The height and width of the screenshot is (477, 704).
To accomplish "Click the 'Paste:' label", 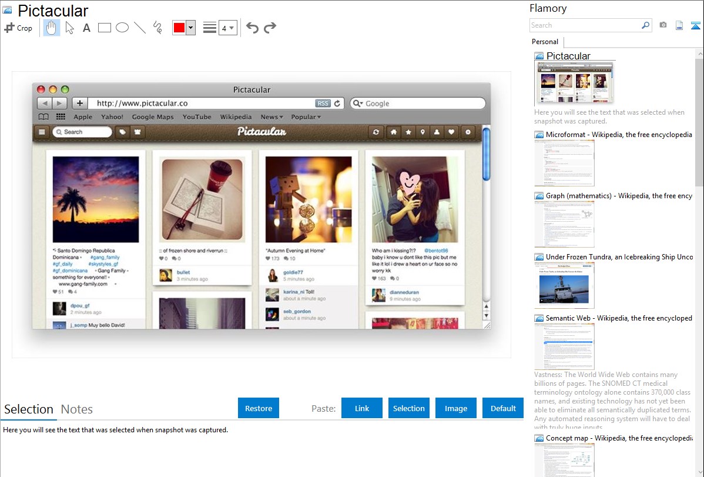I will tap(324, 409).
